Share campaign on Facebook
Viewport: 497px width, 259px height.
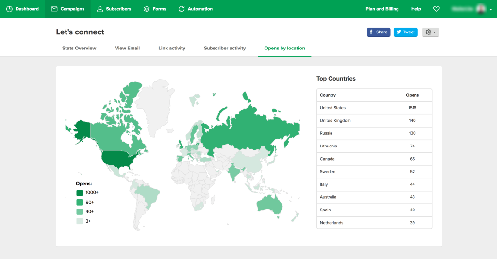379,32
